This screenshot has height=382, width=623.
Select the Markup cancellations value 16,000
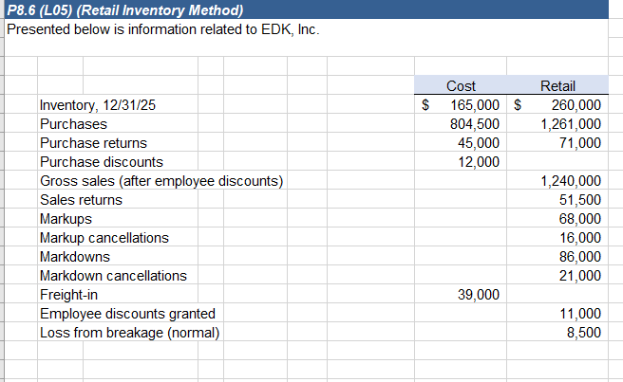[x=557, y=238]
